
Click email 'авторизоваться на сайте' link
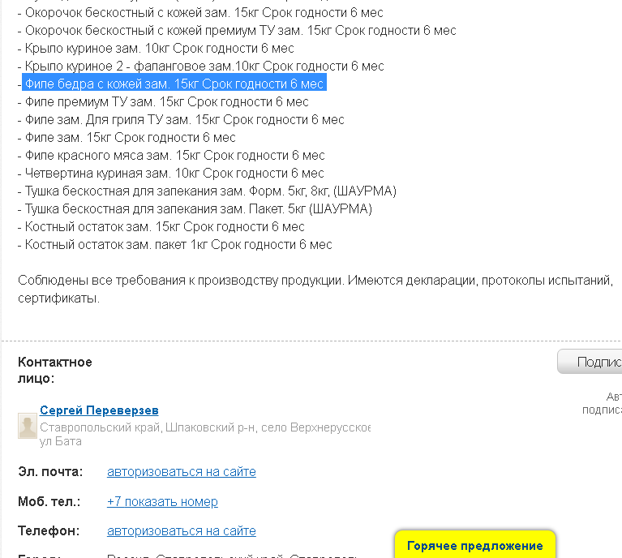click(182, 472)
